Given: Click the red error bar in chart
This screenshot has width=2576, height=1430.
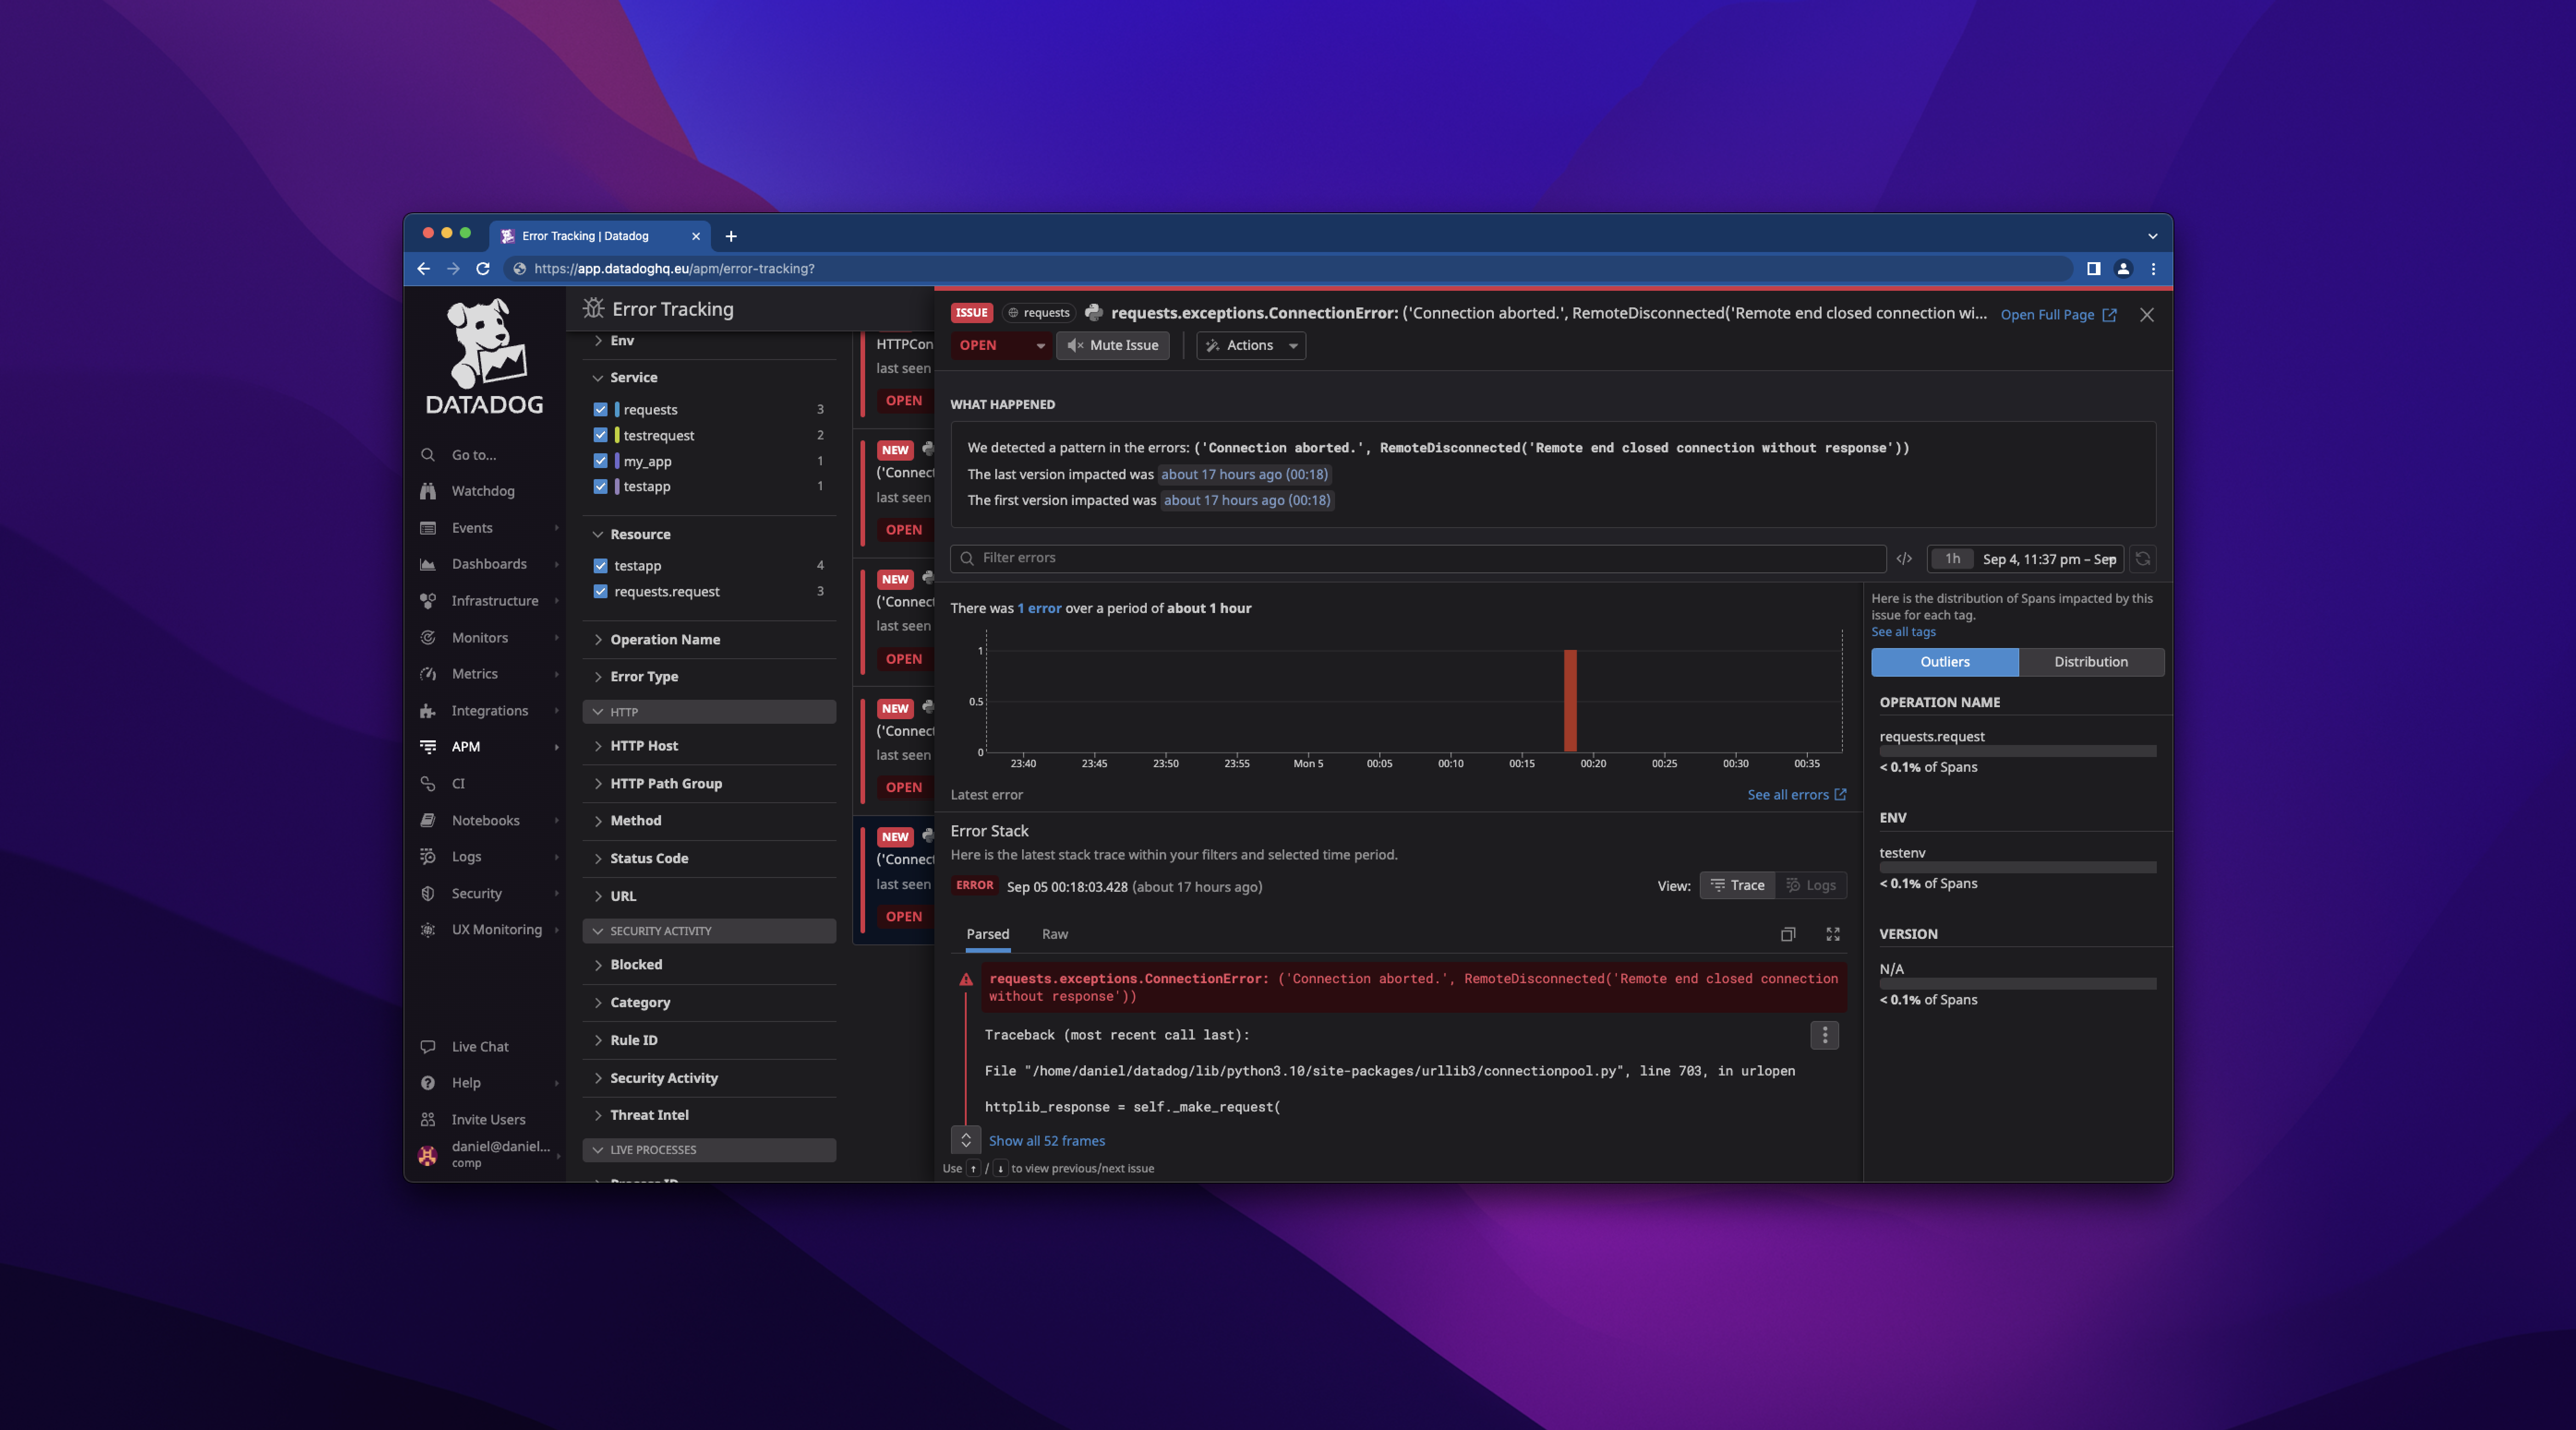Looking at the screenshot, I should 1571,701.
